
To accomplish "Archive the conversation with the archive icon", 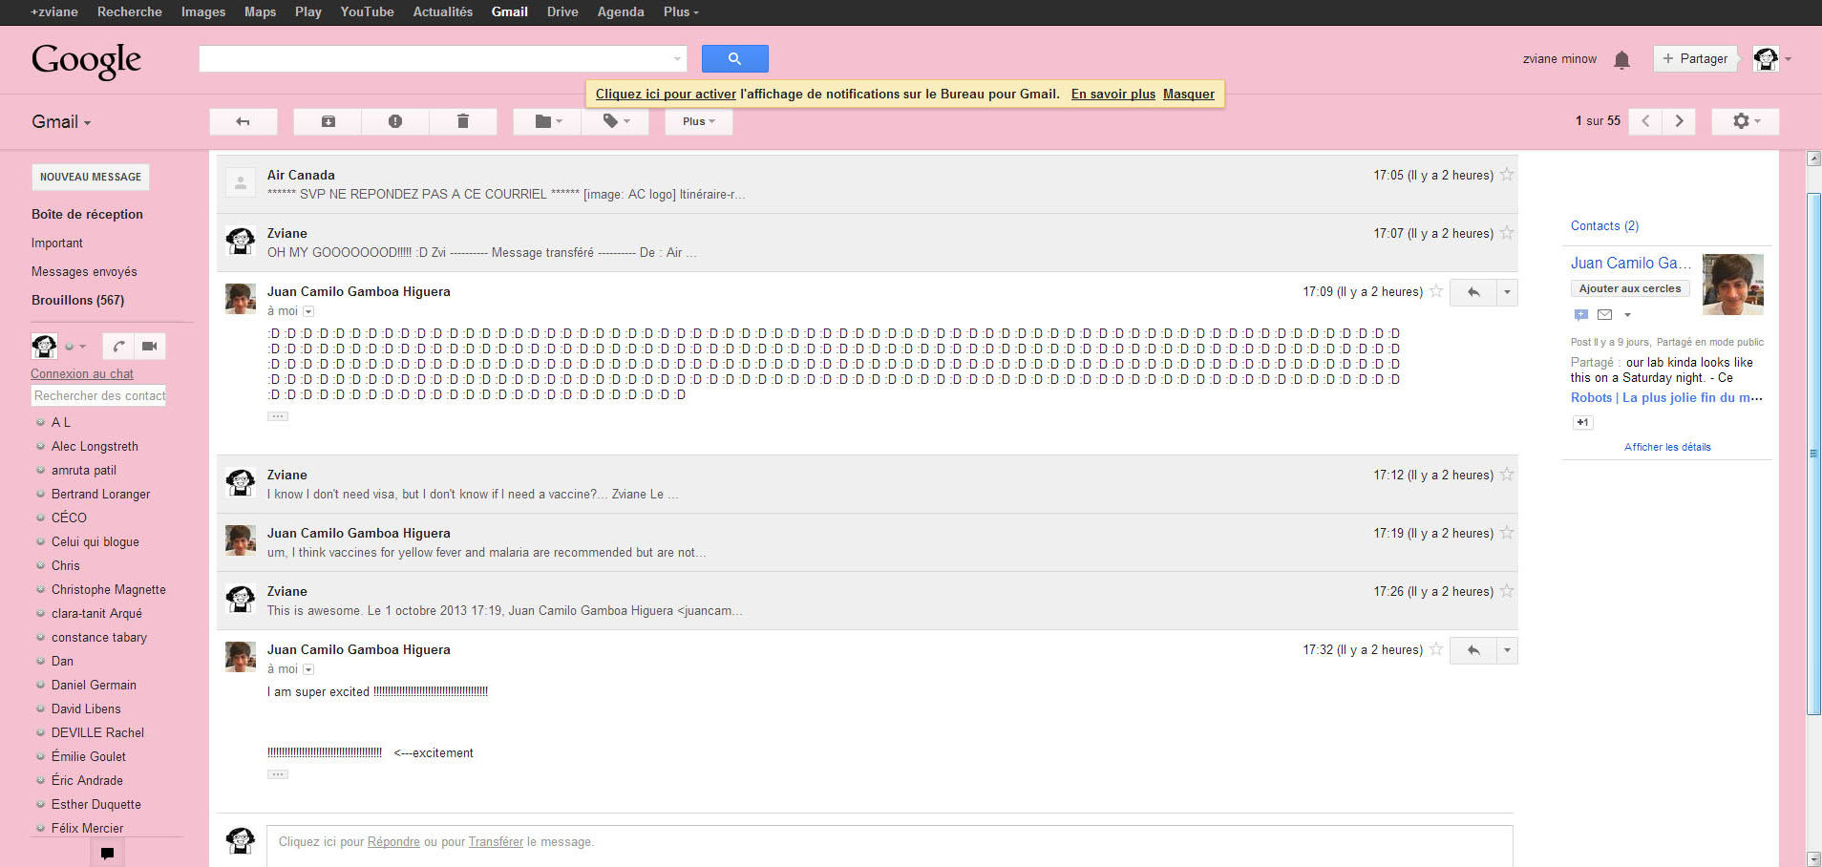I will coord(328,121).
